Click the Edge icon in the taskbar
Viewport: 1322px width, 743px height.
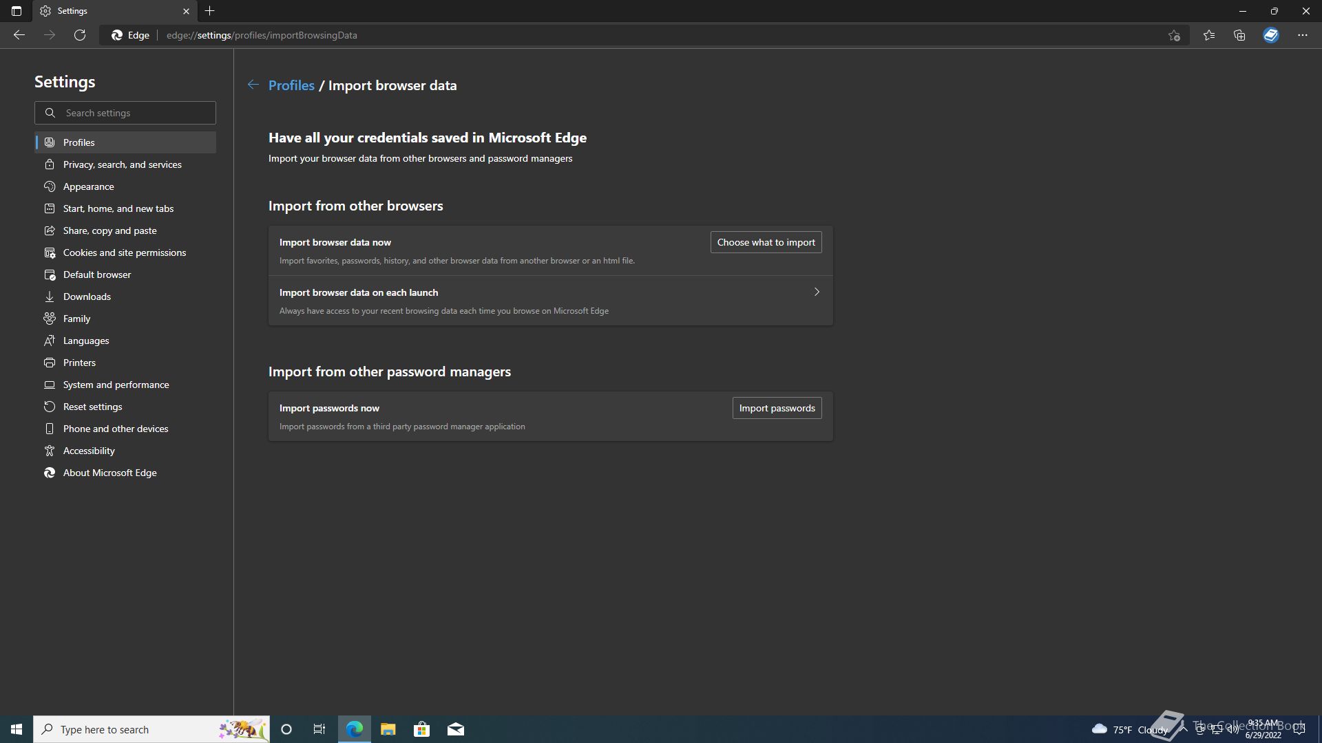tap(354, 729)
